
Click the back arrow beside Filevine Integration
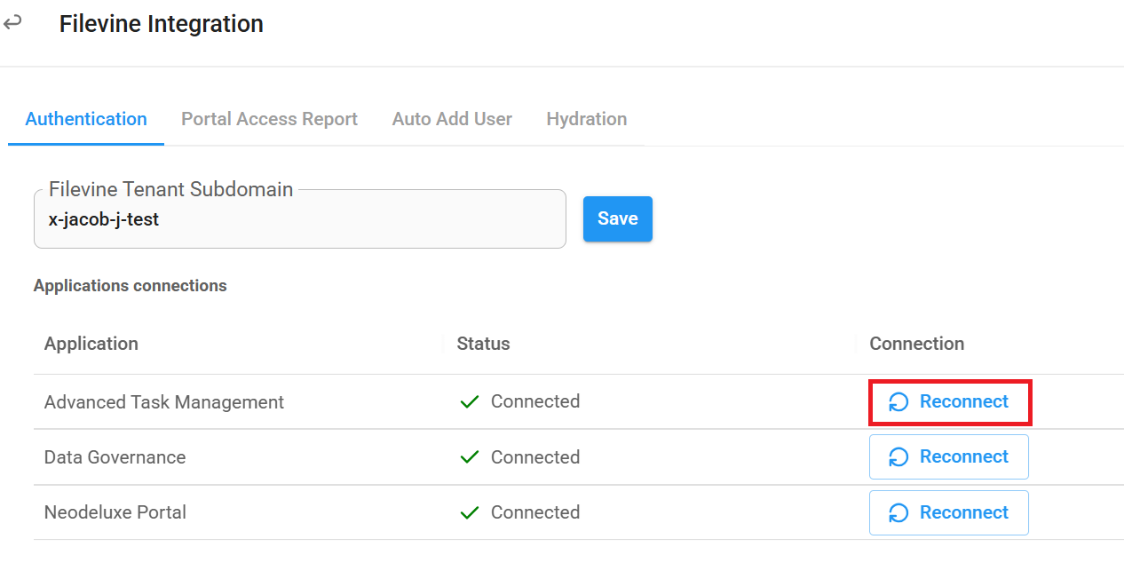point(12,23)
